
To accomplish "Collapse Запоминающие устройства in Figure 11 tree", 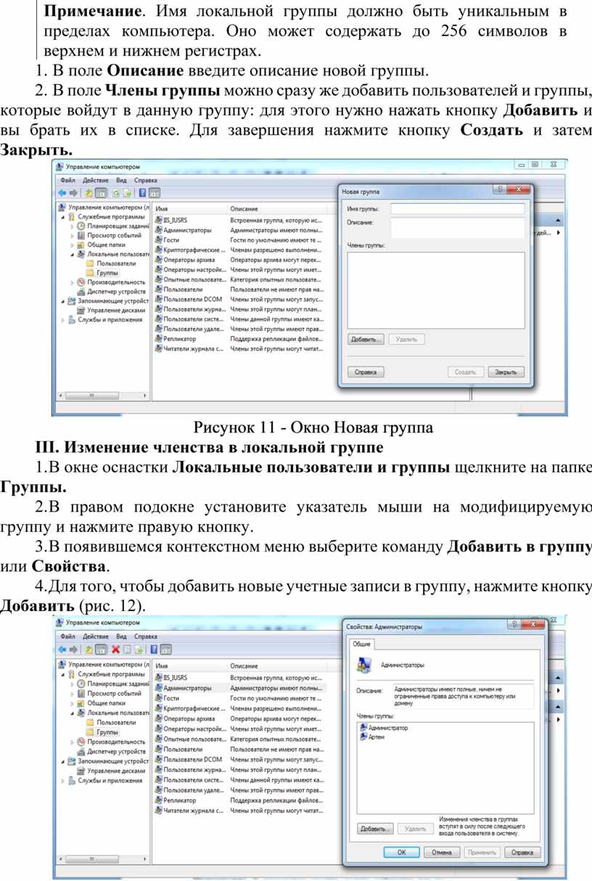I will coord(63,300).
